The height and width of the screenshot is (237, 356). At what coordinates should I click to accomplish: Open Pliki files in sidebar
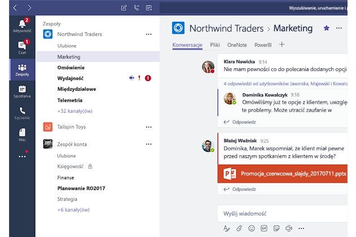tap(22, 135)
